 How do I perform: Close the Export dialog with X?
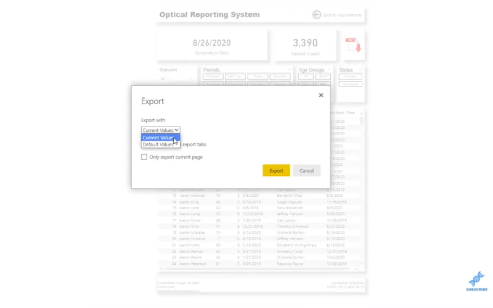tap(320, 95)
